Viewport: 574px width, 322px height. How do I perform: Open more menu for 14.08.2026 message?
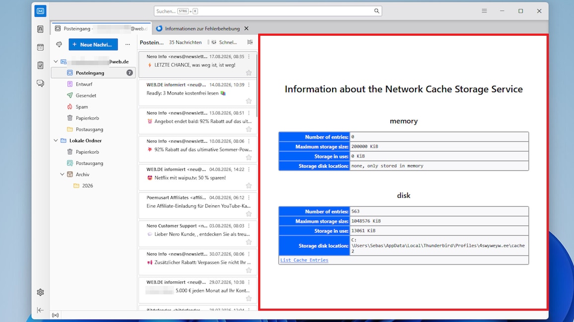[249, 85]
